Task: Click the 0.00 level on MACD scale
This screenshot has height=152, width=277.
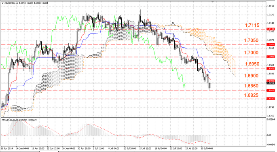Action: (x=269, y=135)
